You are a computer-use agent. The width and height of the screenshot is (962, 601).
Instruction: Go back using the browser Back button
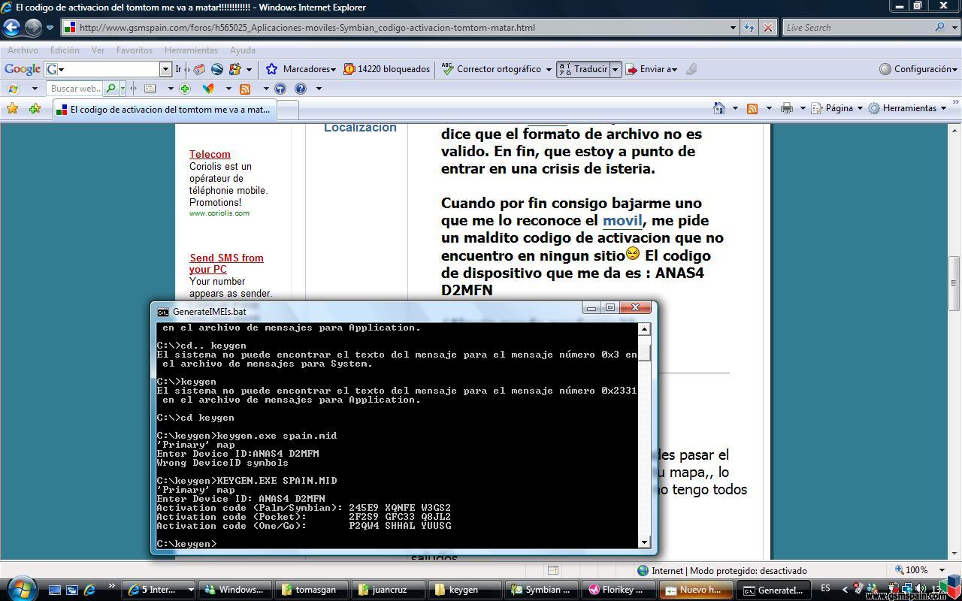click(11, 28)
